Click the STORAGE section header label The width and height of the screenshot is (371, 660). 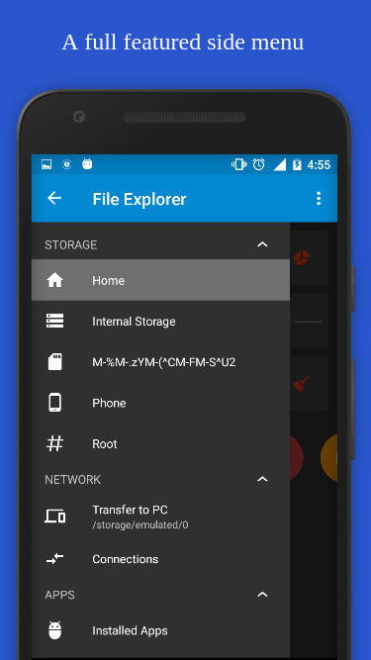71,245
